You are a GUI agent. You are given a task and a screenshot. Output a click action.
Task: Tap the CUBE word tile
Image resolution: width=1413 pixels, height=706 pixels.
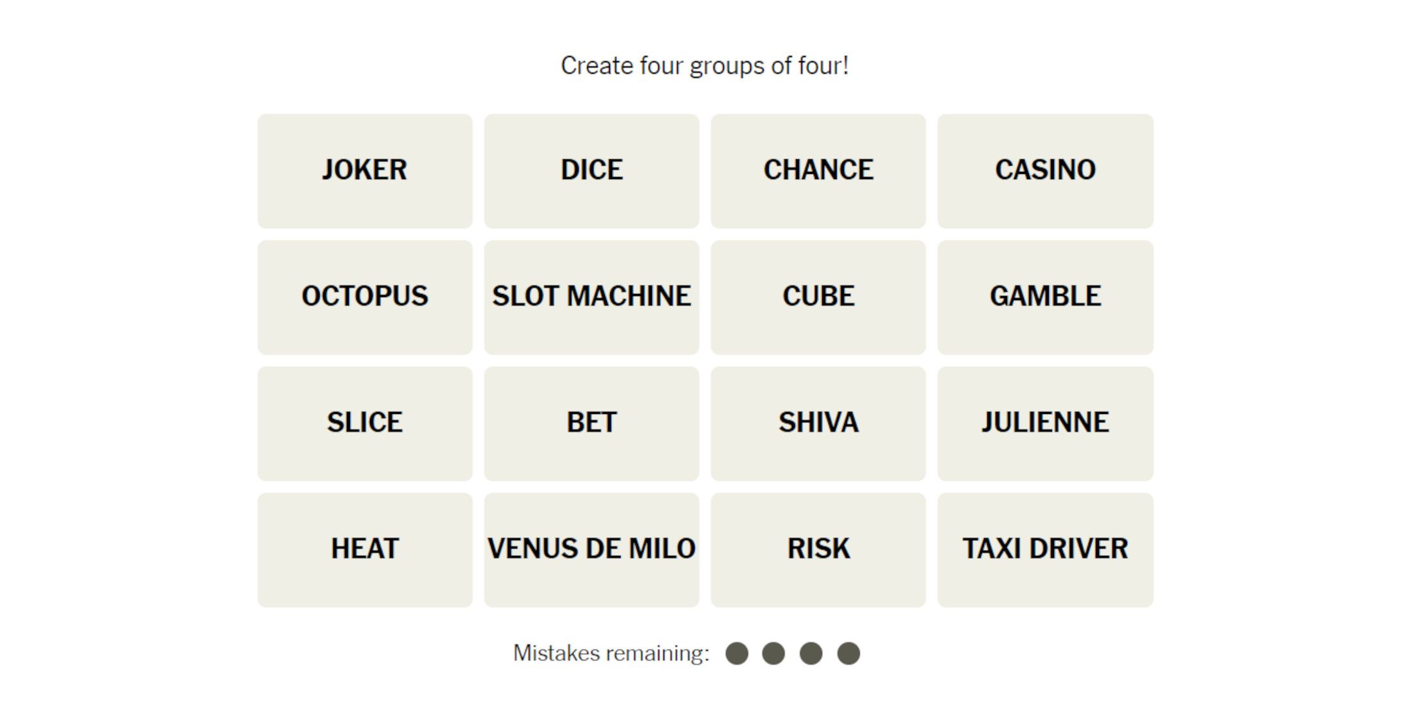point(818,297)
